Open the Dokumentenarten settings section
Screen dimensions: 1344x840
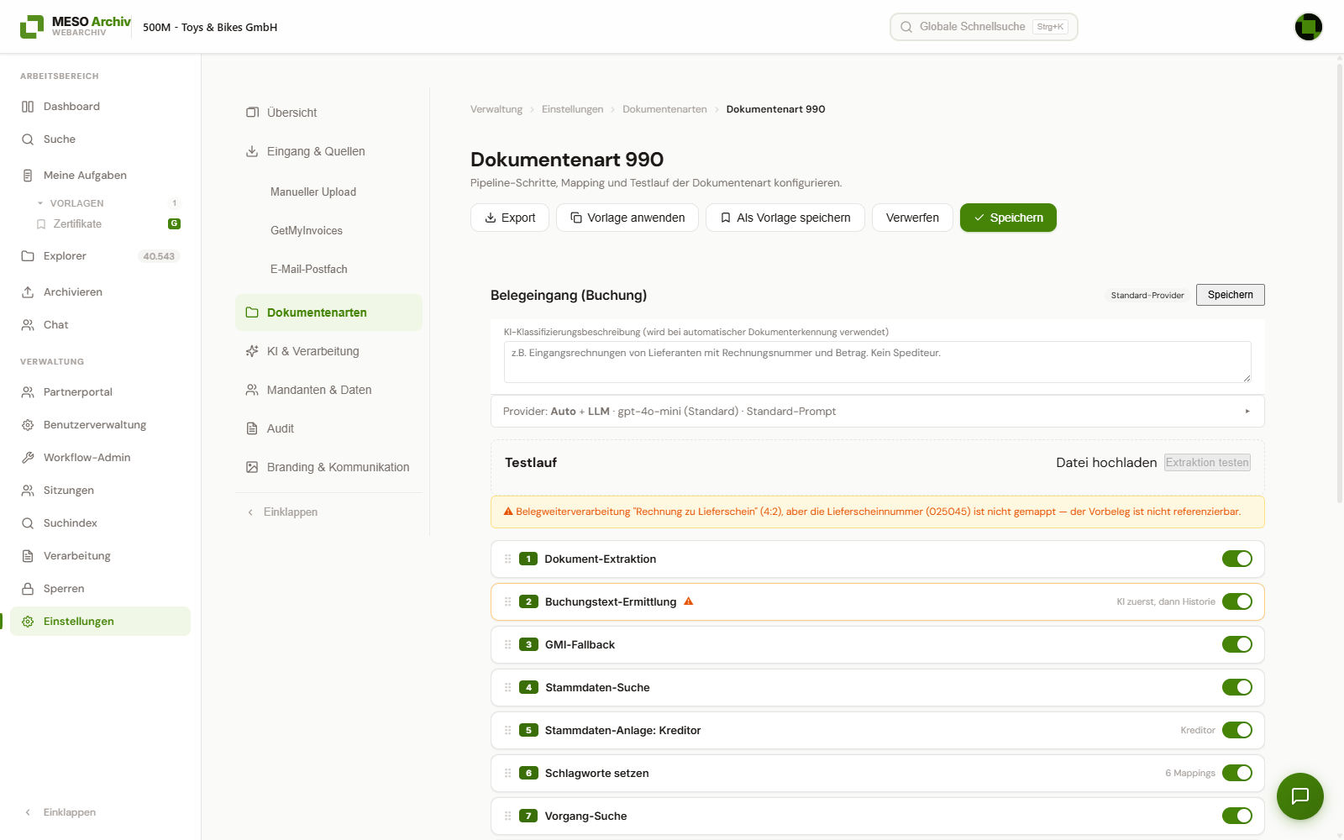328,312
